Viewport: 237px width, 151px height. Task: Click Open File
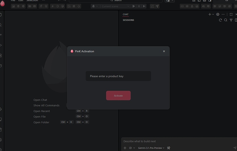39,117
